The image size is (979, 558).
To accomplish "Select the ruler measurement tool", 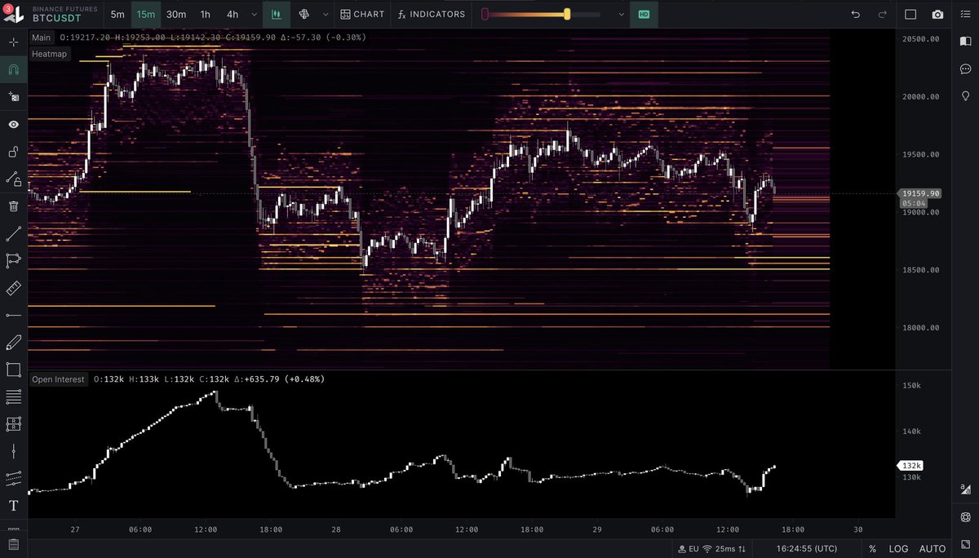I will [13, 288].
